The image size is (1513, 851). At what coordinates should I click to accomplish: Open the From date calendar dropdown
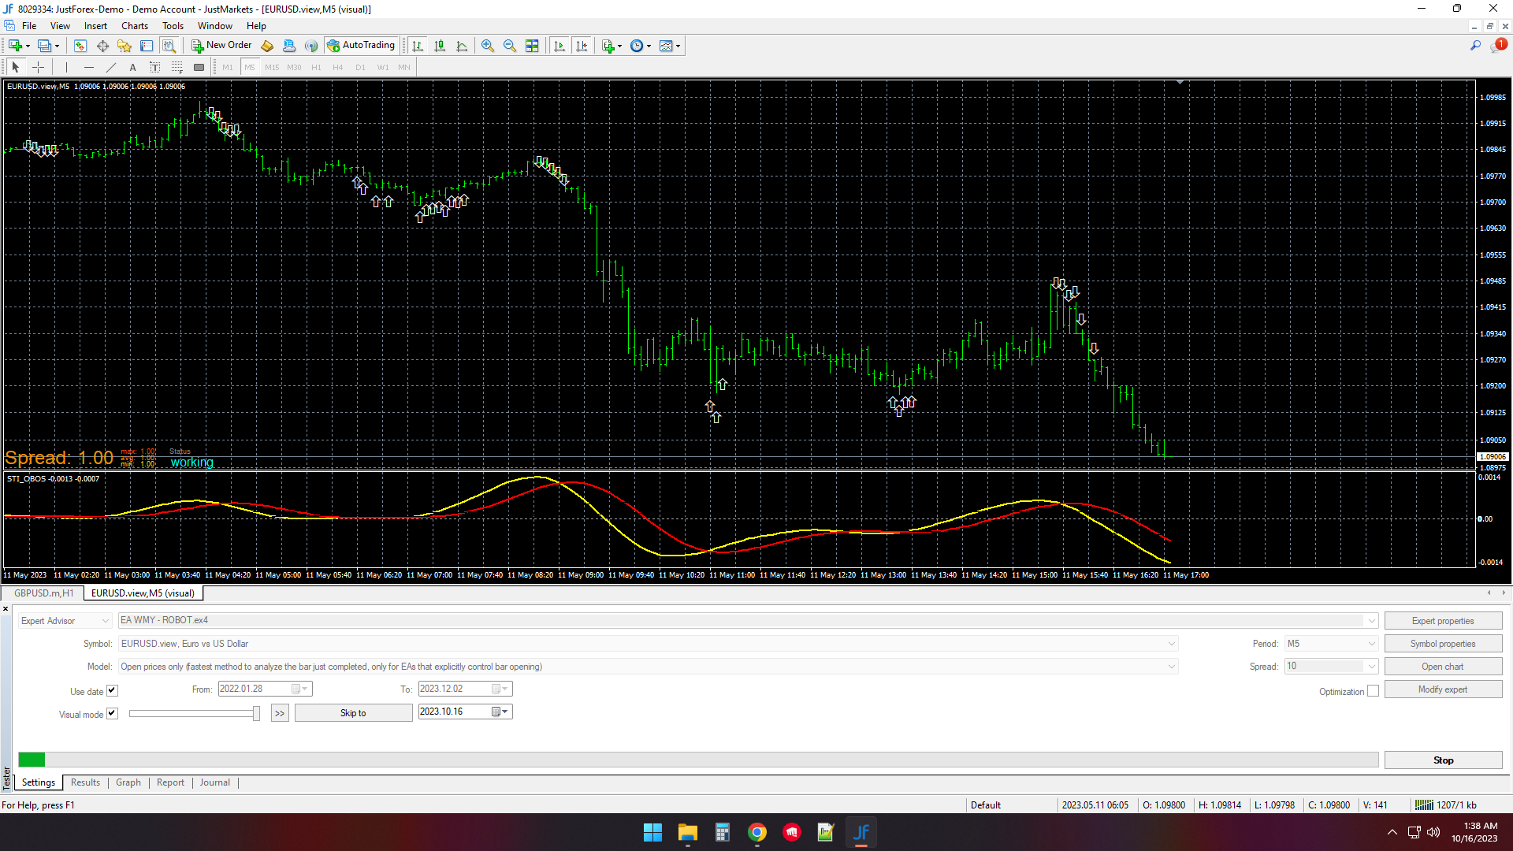(x=300, y=689)
